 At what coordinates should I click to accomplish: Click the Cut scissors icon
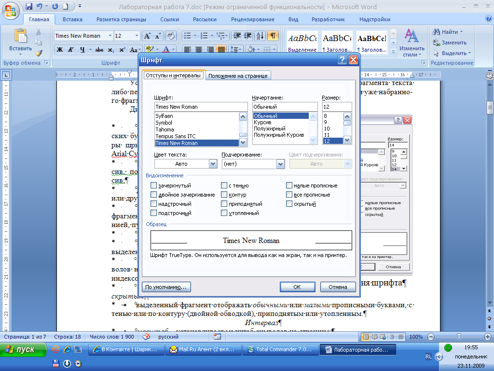tap(39, 32)
